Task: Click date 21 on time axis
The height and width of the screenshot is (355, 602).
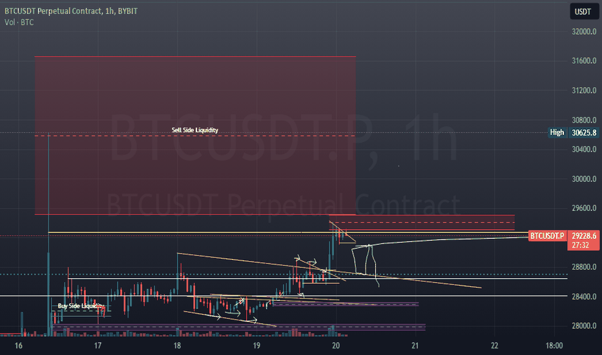Action: click(x=415, y=346)
